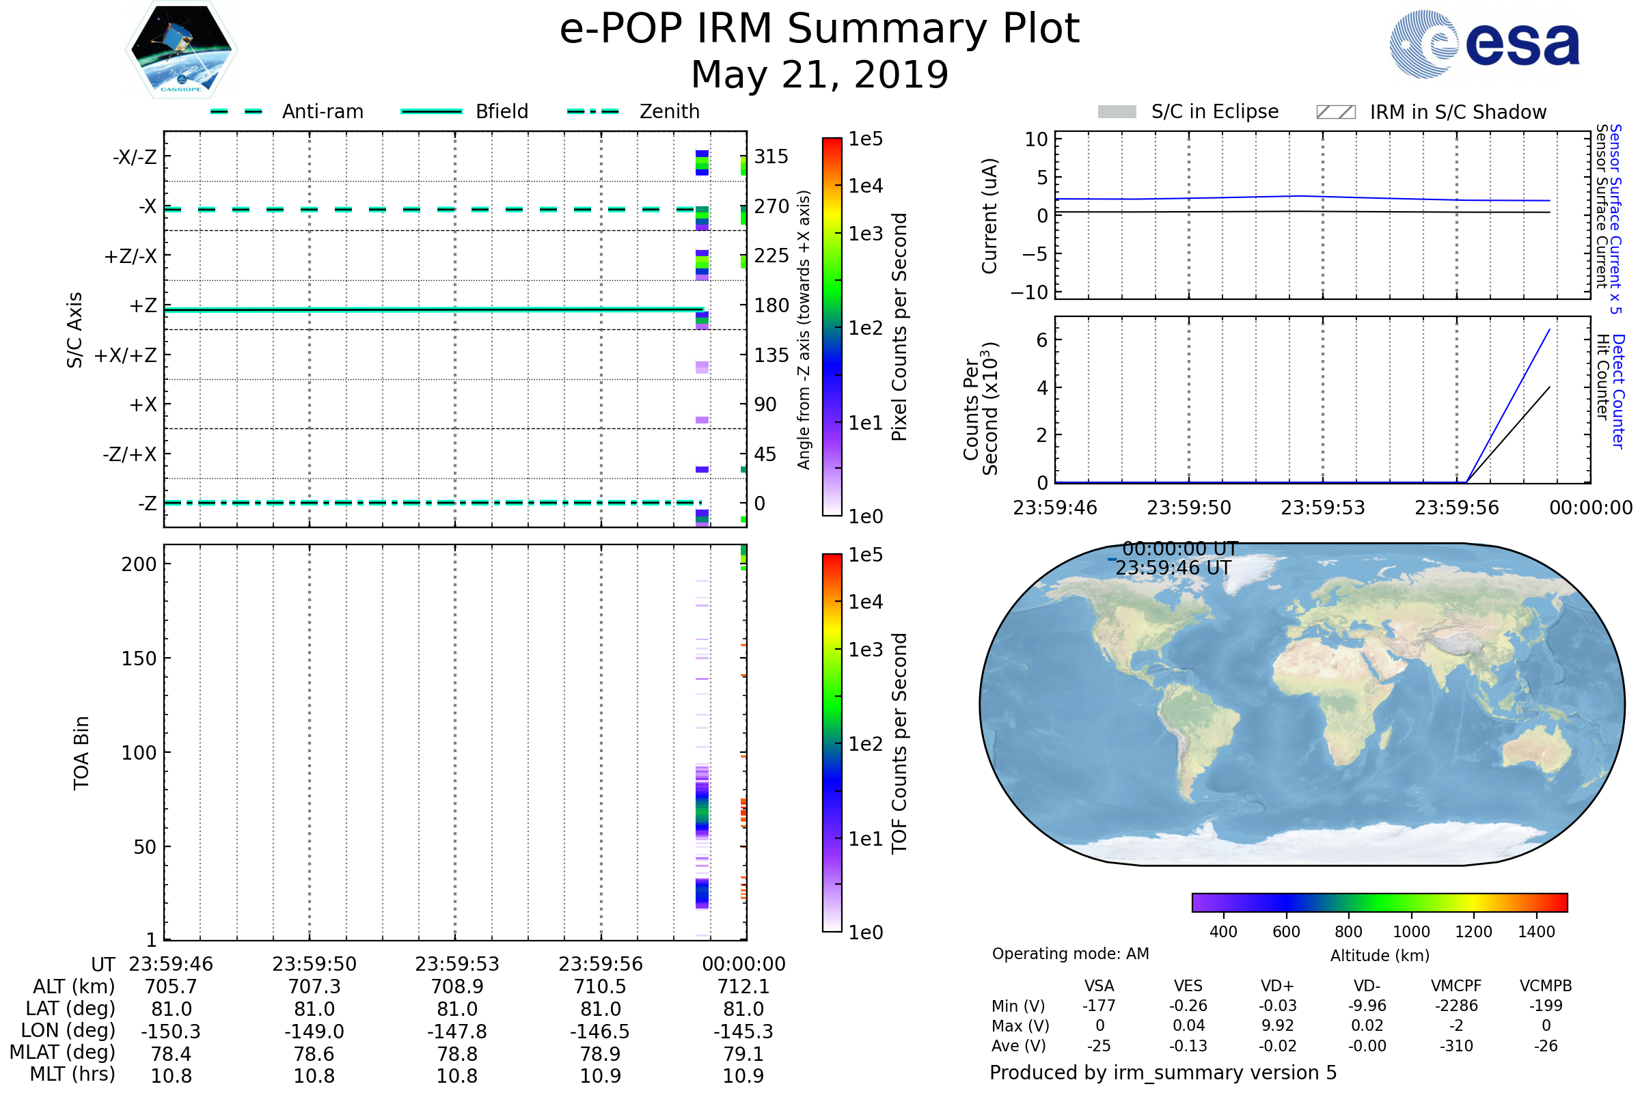Click the IRM in S/C Shadow hatched swatch
1640x1093 pixels.
point(1335,112)
